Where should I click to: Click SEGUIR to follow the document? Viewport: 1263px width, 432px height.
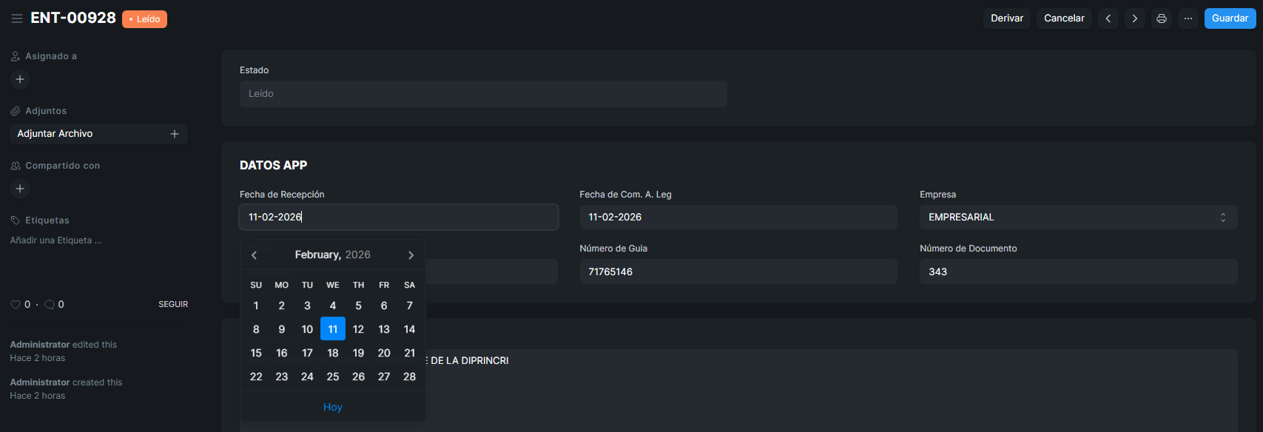173,305
